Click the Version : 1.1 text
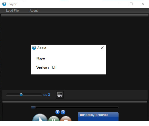Viewport: 149px width, 126px height. tap(46, 68)
